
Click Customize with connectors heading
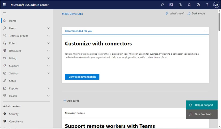coord(98,44)
